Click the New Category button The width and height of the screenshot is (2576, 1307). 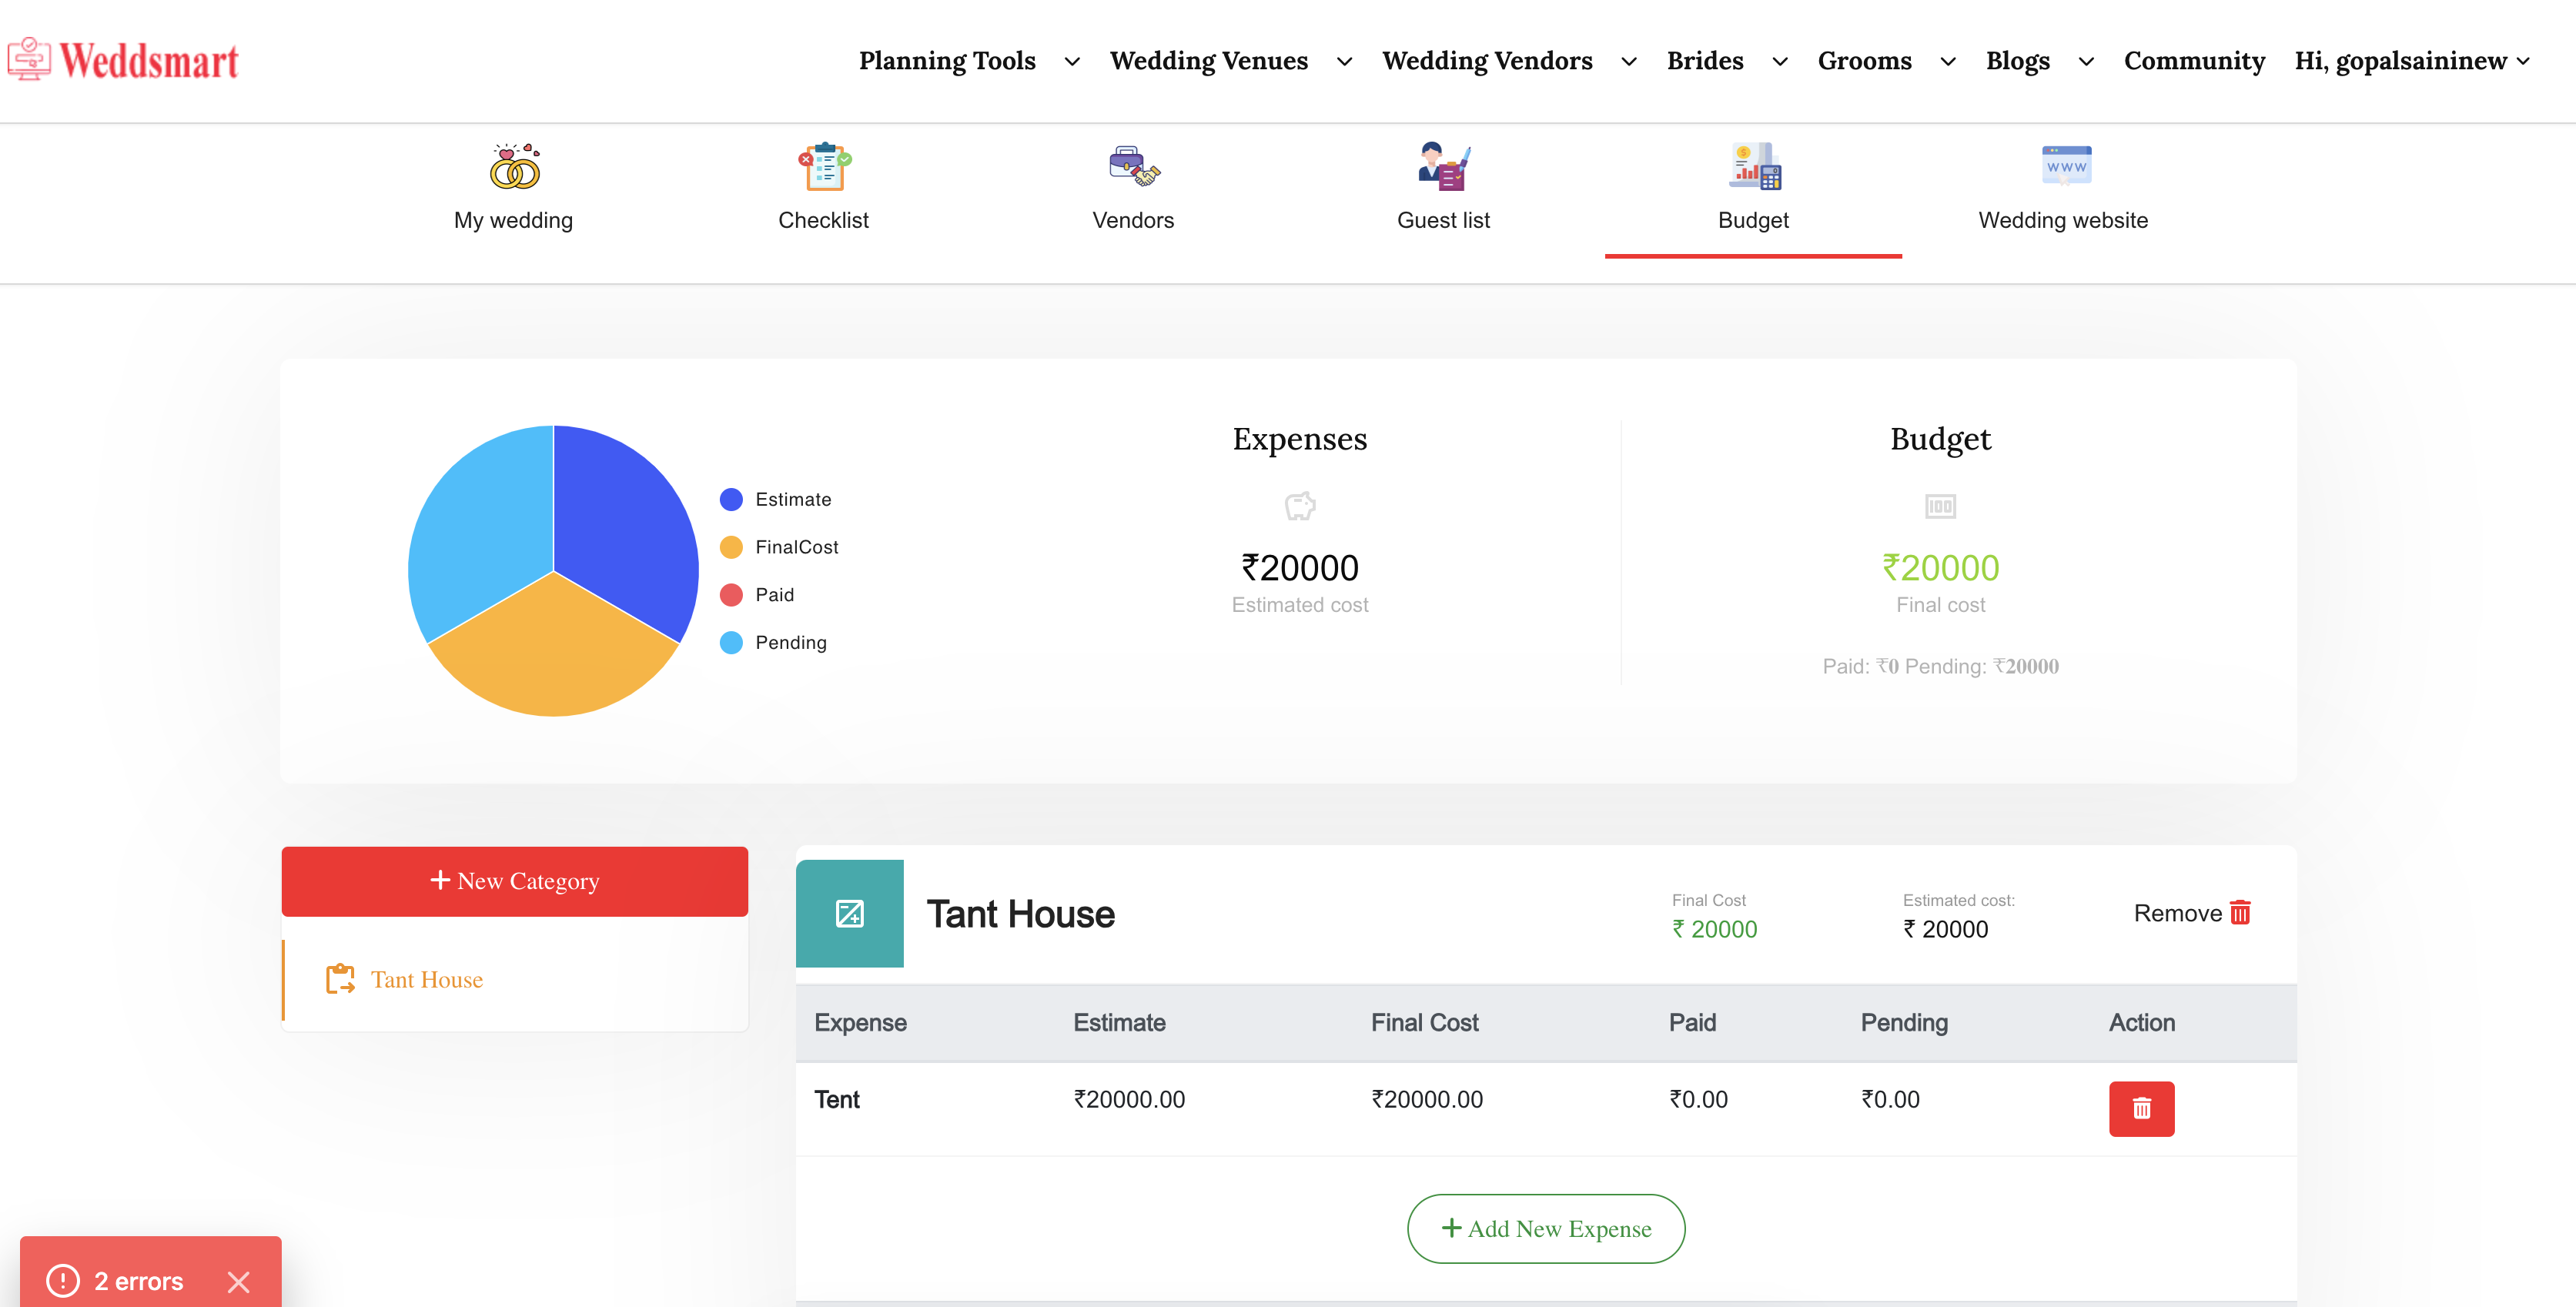pos(514,881)
